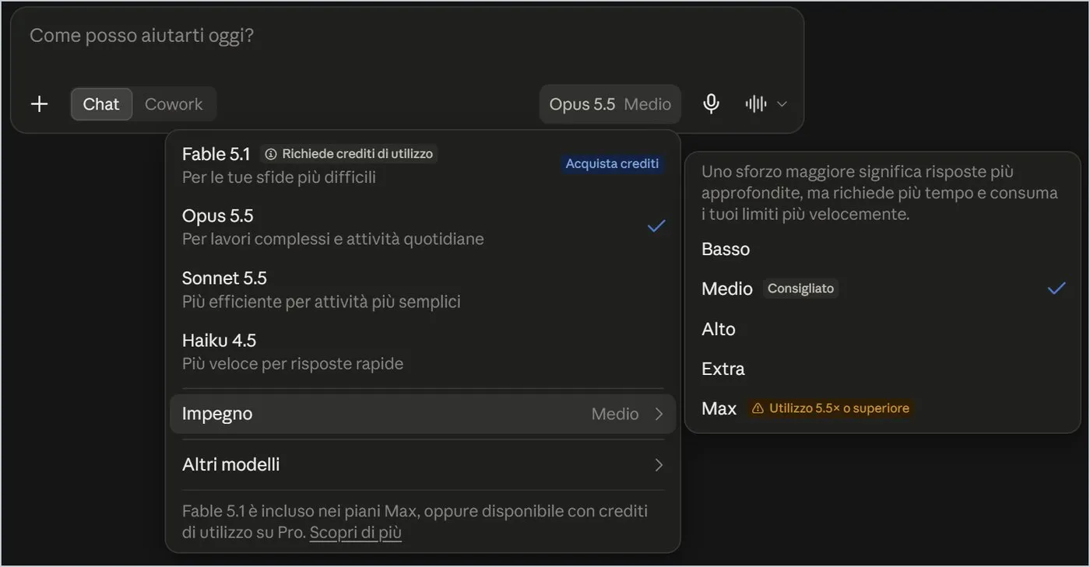Switch to Chat mode
Viewport: 1090px width, 567px height.
[101, 104]
